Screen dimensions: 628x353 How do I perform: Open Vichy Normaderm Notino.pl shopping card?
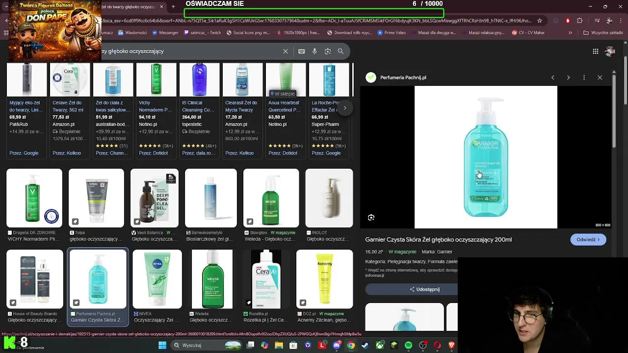coord(157,110)
